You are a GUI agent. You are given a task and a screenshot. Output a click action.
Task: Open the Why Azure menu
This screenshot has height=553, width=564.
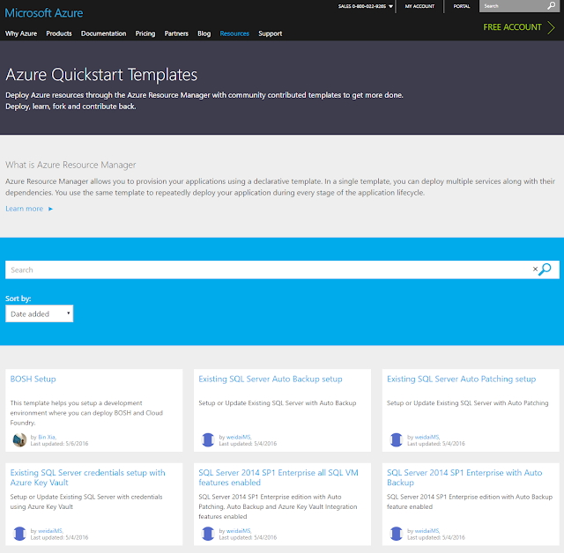coord(21,33)
